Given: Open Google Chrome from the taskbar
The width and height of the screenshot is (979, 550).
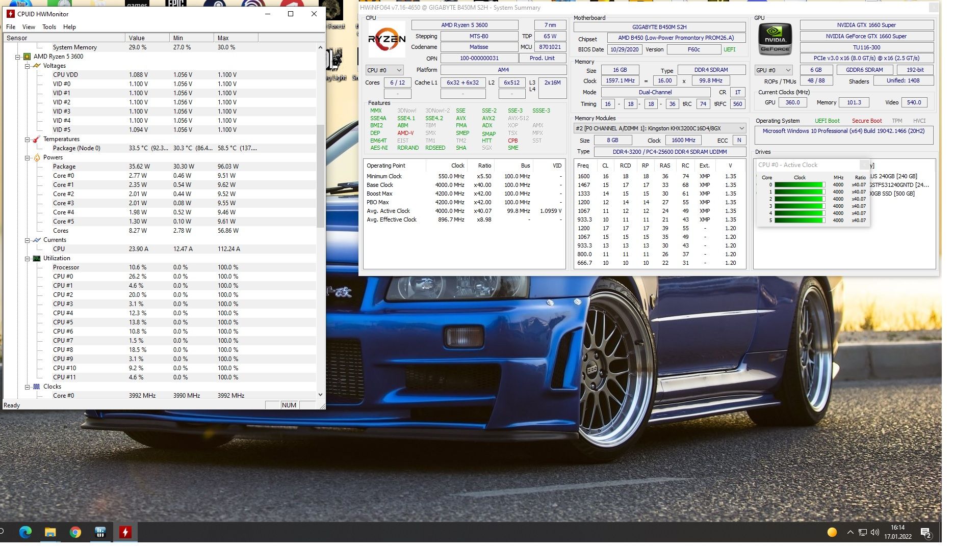Looking at the screenshot, I should pyautogui.click(x=75, y=533).
